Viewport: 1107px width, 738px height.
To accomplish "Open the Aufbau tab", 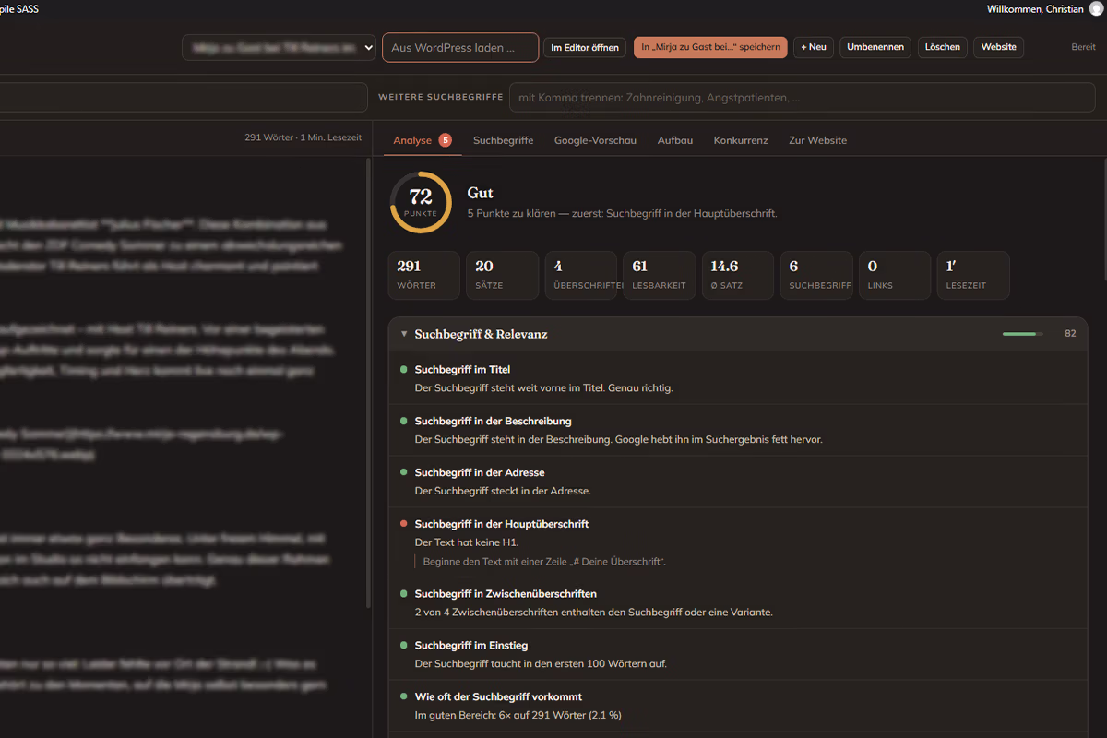I will (675, 140).
